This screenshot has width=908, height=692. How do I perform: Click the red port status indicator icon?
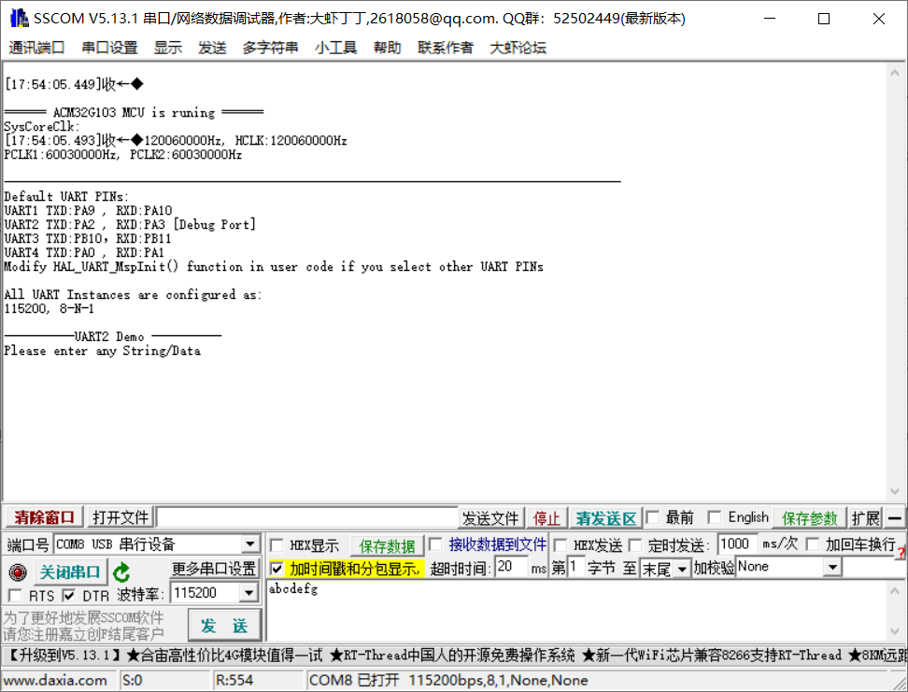(x=17, y=572)
